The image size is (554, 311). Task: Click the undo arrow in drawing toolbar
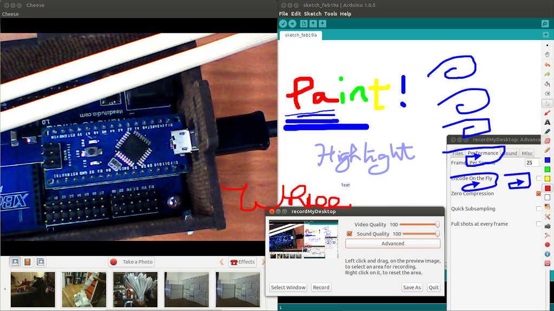547,64
